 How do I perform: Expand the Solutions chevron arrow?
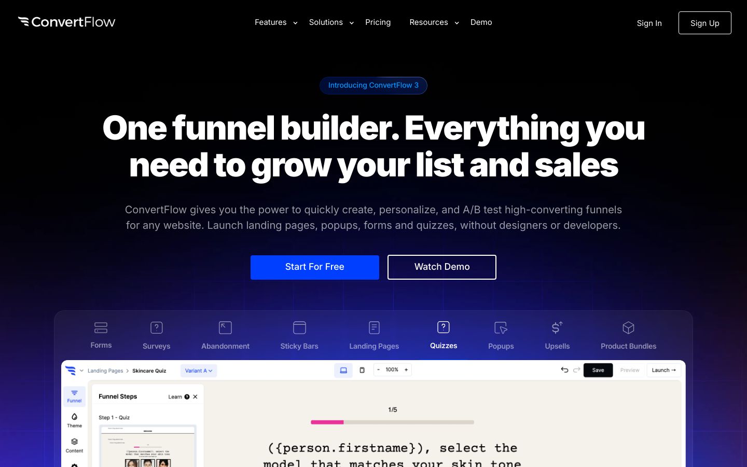pyautogui.click(x=352, y=23)
